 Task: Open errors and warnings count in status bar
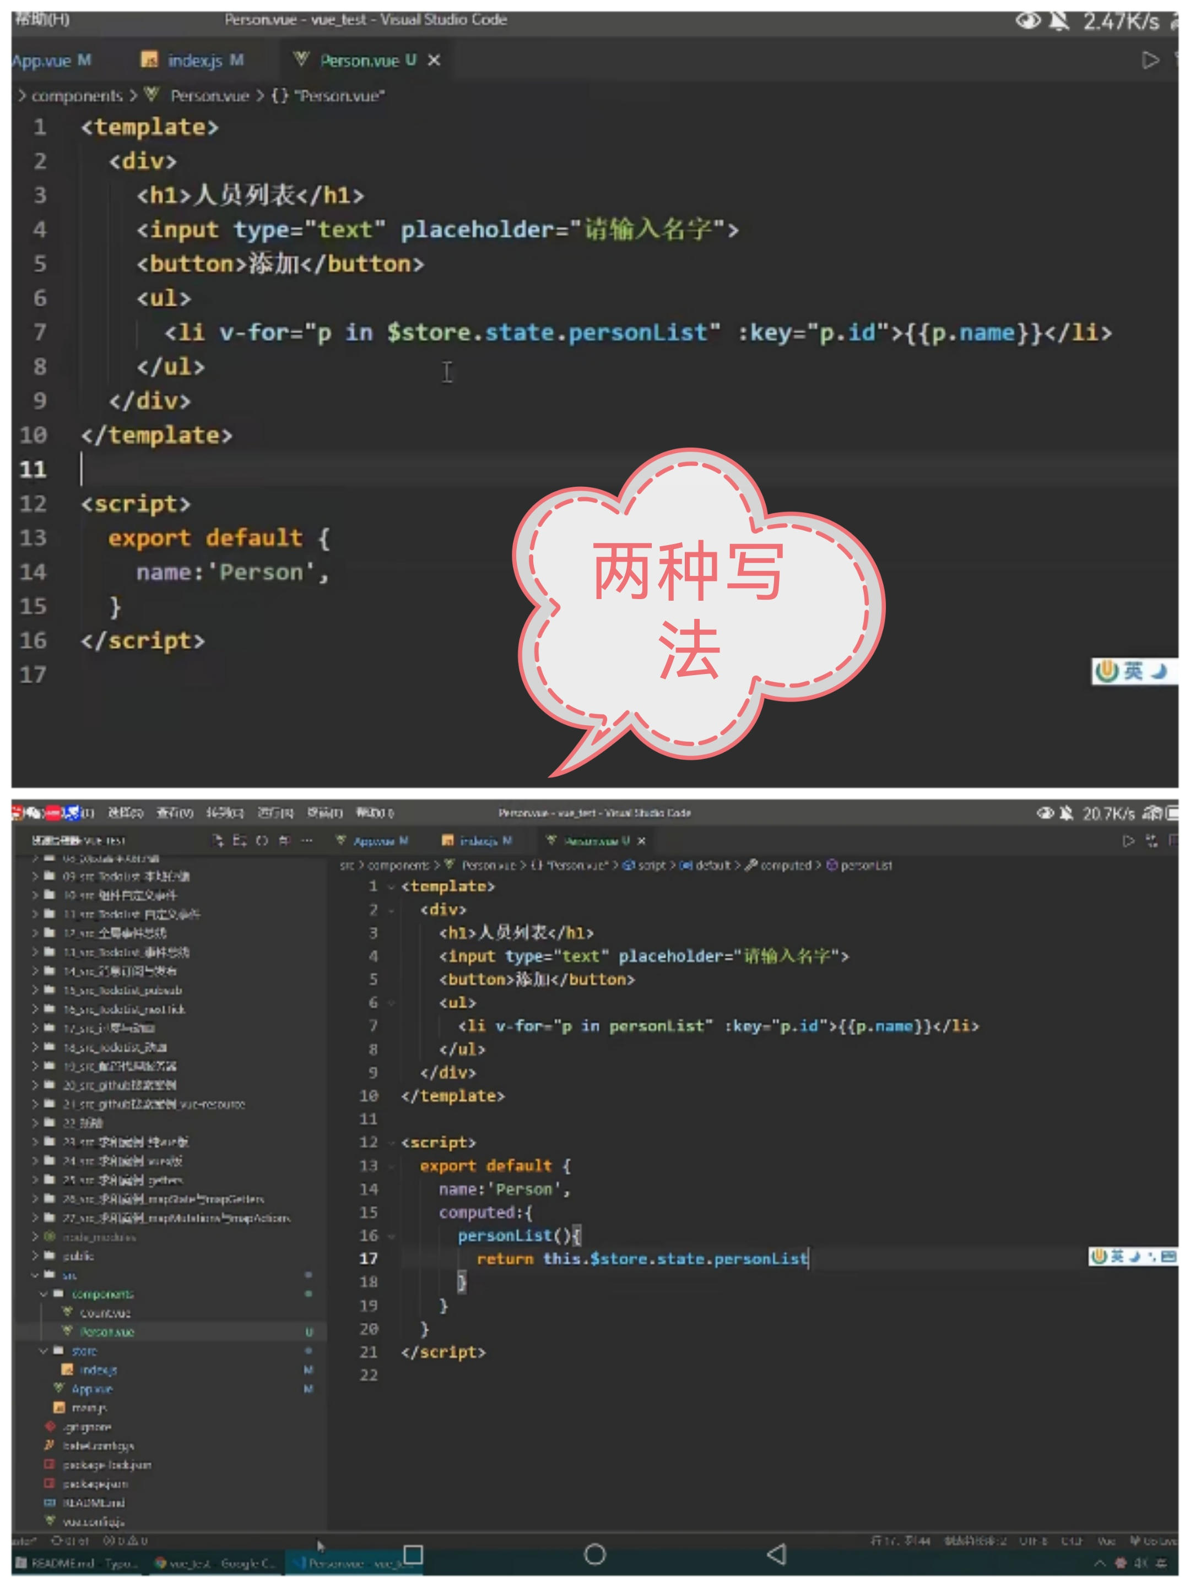[x=125, y=1540]
